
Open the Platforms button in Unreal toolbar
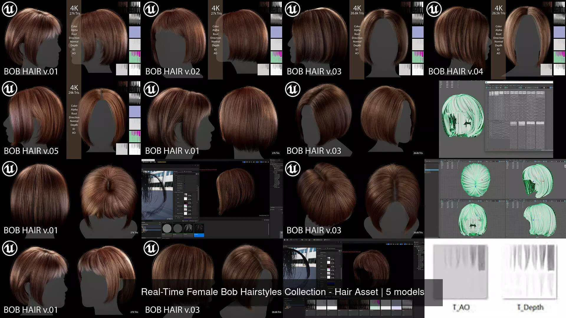pyautogui.click(x=327, y=240)
